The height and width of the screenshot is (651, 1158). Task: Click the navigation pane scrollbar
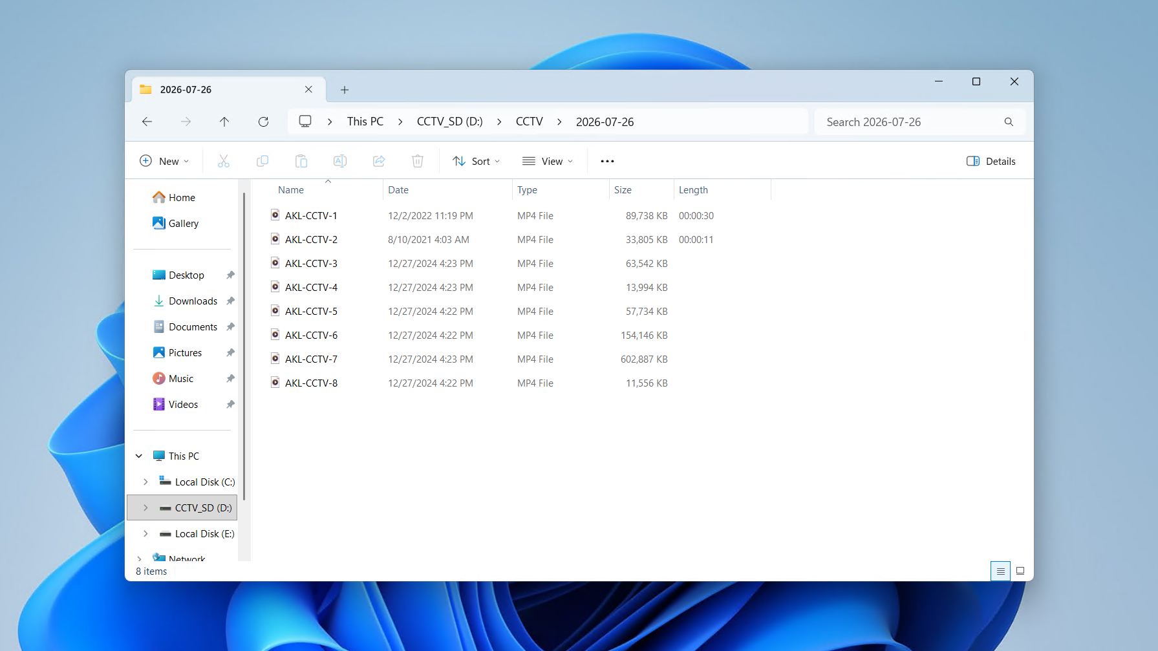coord(244,346)
